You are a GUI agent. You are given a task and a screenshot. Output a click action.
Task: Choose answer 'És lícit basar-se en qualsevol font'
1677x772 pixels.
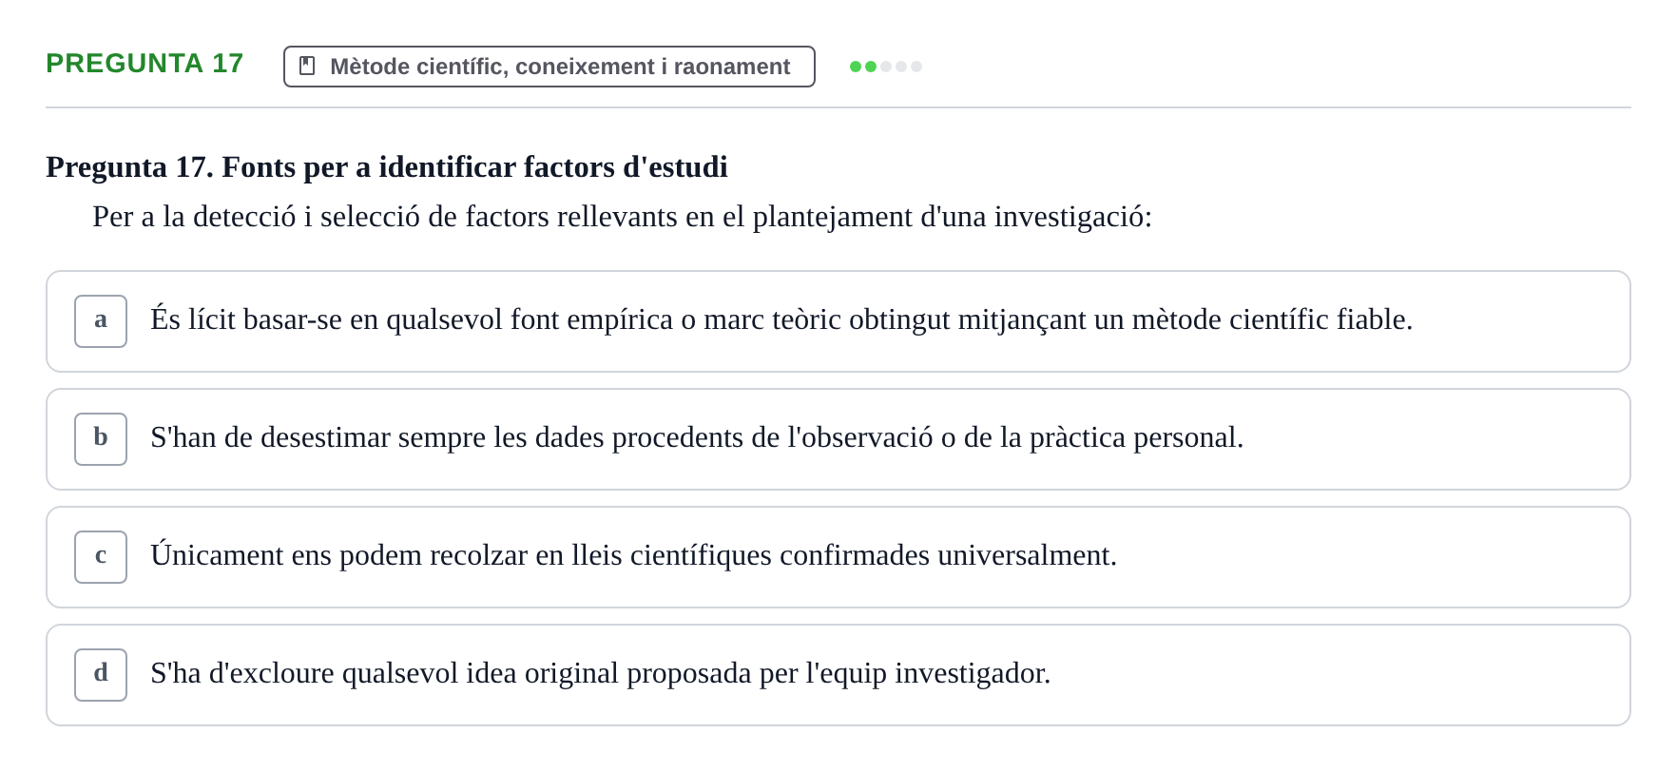coord(838,321)
